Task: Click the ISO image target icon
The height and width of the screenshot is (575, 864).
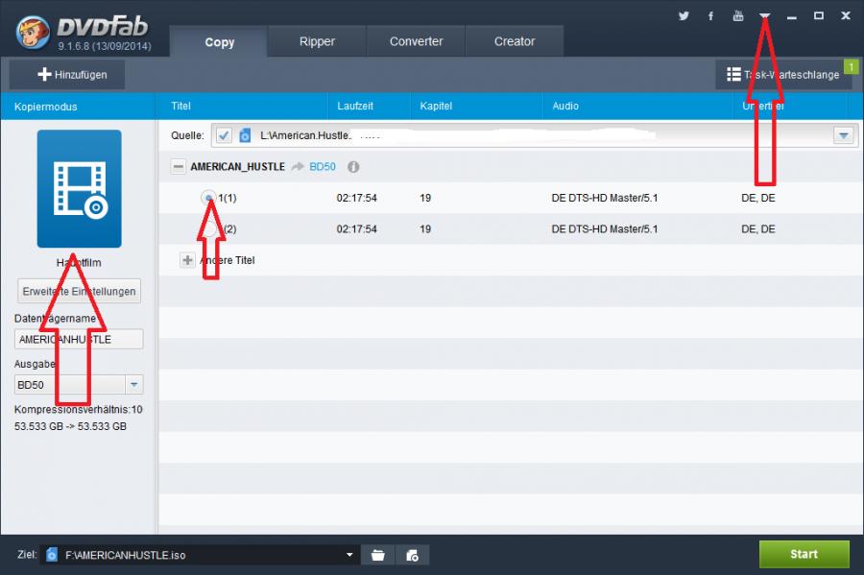Action: coord(412,555)
